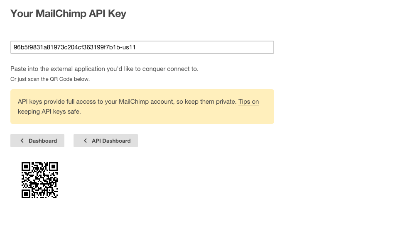Select the 'Your MailChimp API Key' heading

coord(68,14)
